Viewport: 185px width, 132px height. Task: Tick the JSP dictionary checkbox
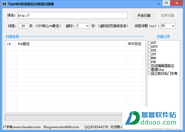tap(149, 54)
